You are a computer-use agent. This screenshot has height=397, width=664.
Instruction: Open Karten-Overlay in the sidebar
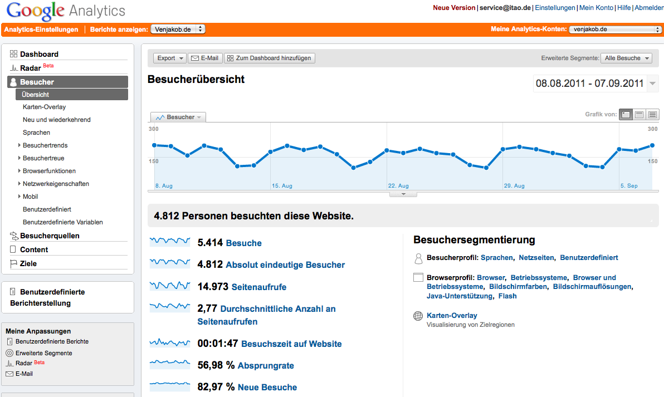tap(44, 107)
